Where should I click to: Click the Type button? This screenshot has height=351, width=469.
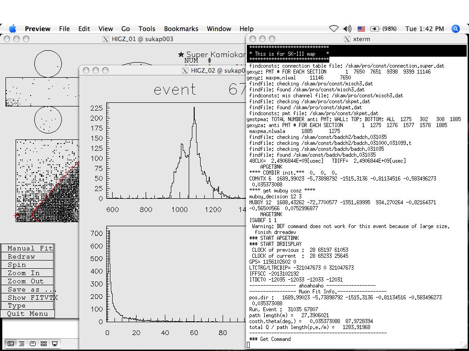pos(27,306)
